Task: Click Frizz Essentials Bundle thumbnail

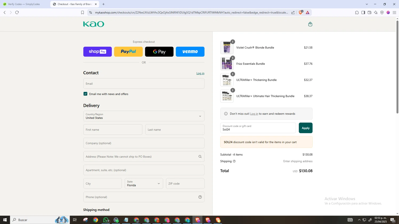Action: click(227, 64)
